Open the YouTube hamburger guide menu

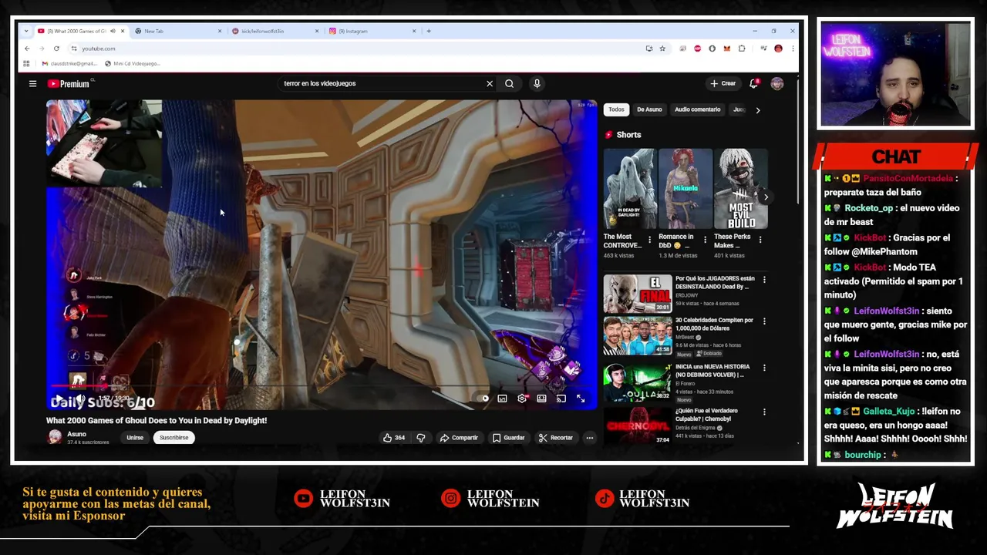(x=32, y=83)
